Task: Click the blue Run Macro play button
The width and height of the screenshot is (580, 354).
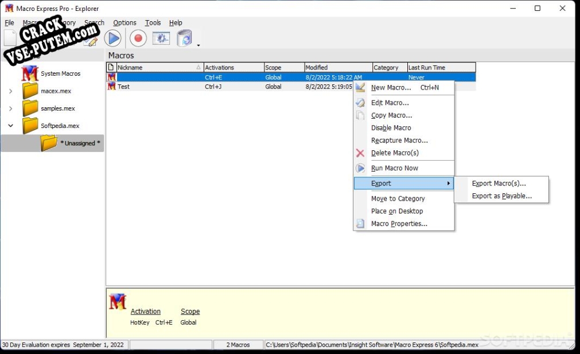Action: [113, 38]
